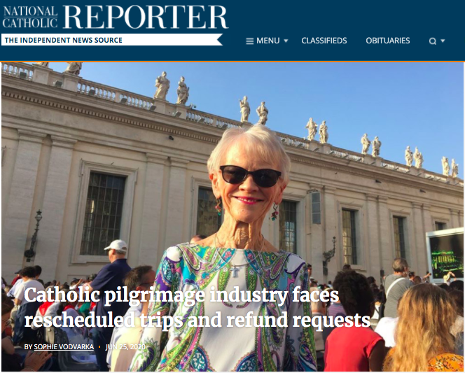Click the orange dot separator before date
This screenshot has height=373, width=465.
(99, 346)
